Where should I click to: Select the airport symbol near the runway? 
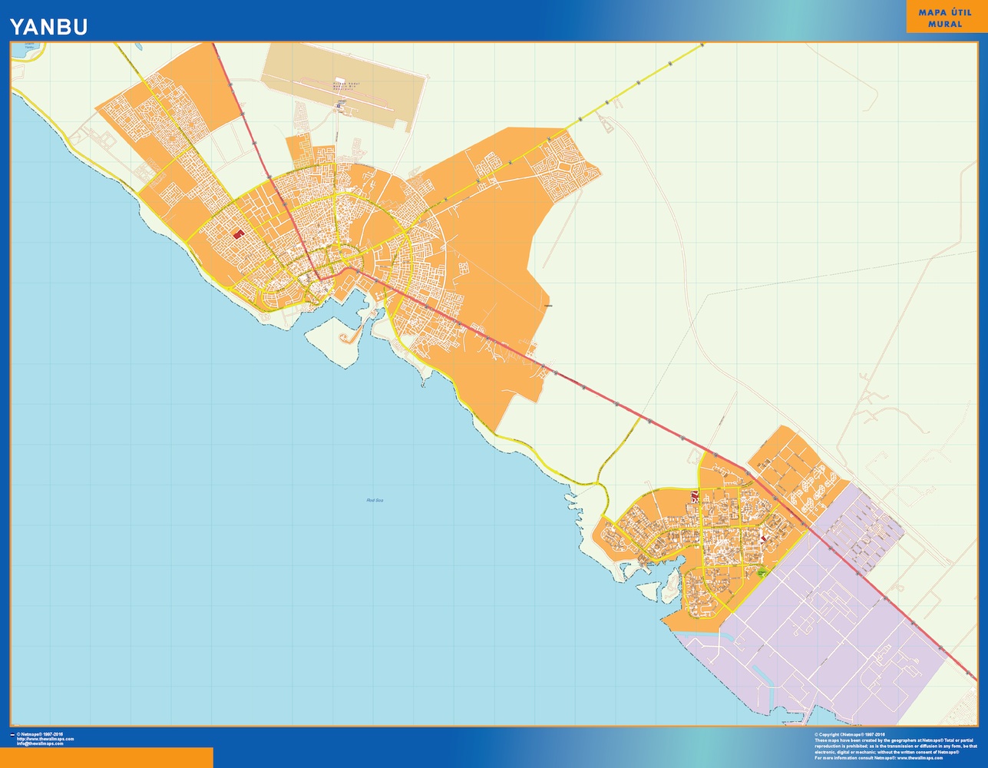(339, 106)
